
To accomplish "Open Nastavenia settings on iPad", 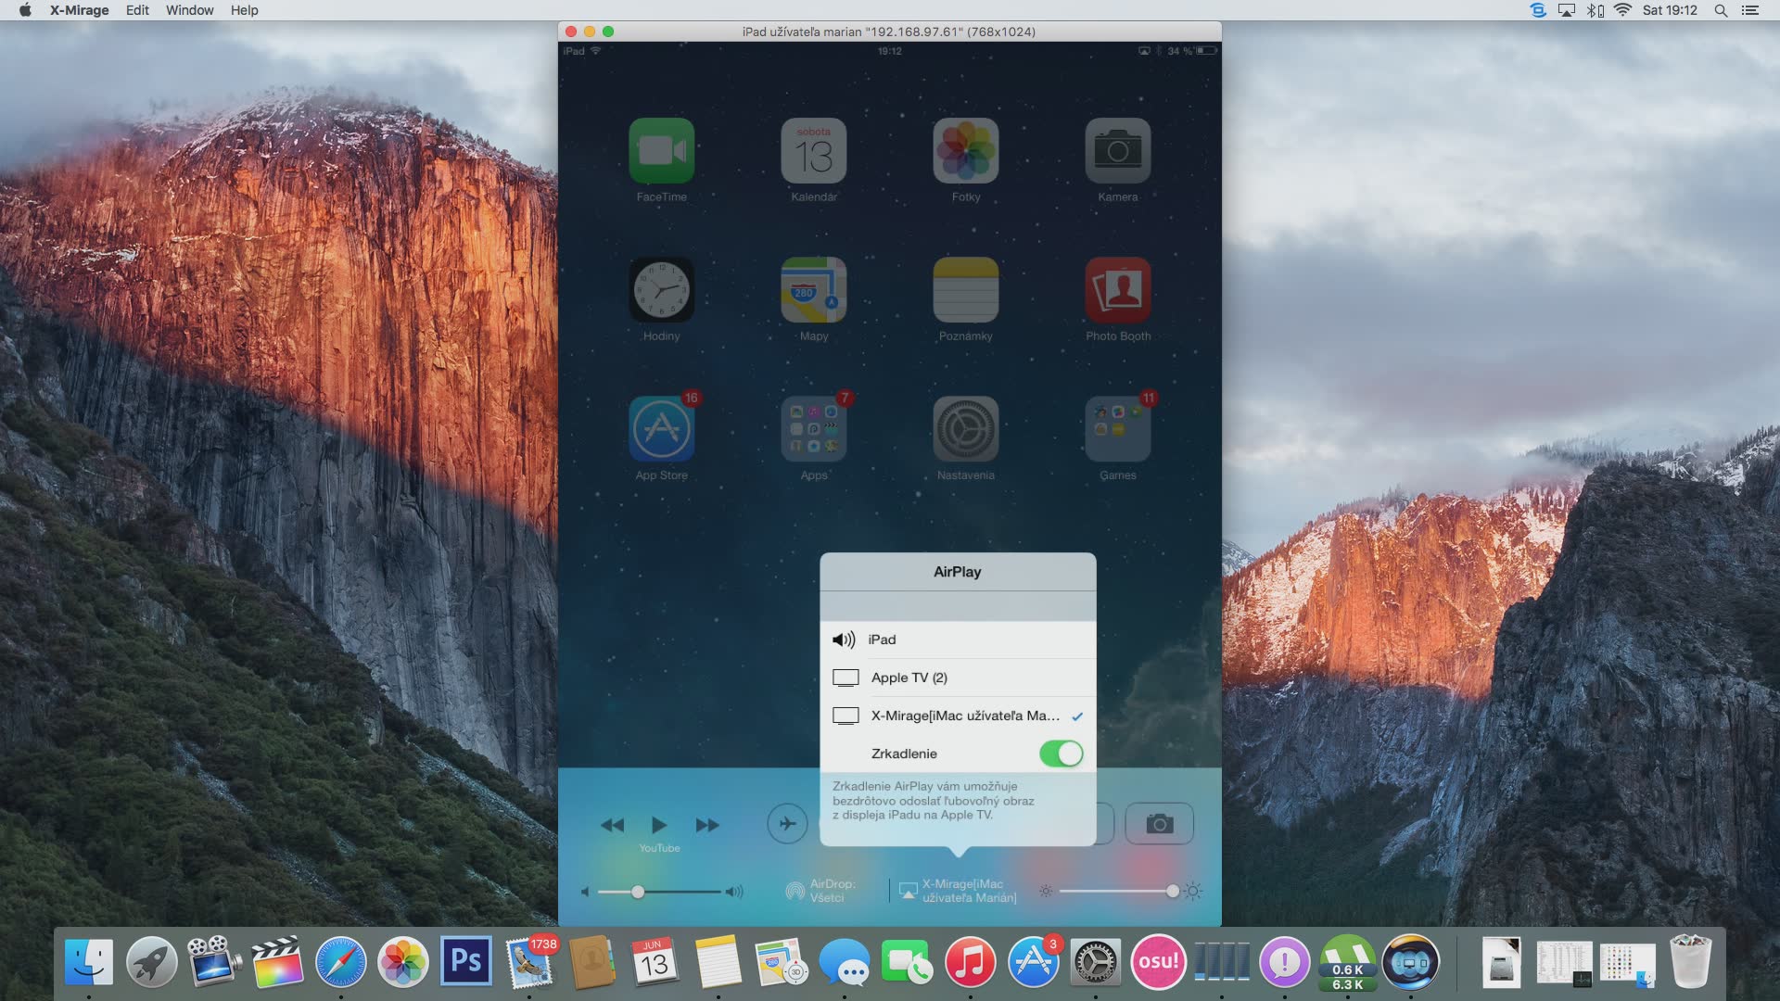I will pos(965,428).
